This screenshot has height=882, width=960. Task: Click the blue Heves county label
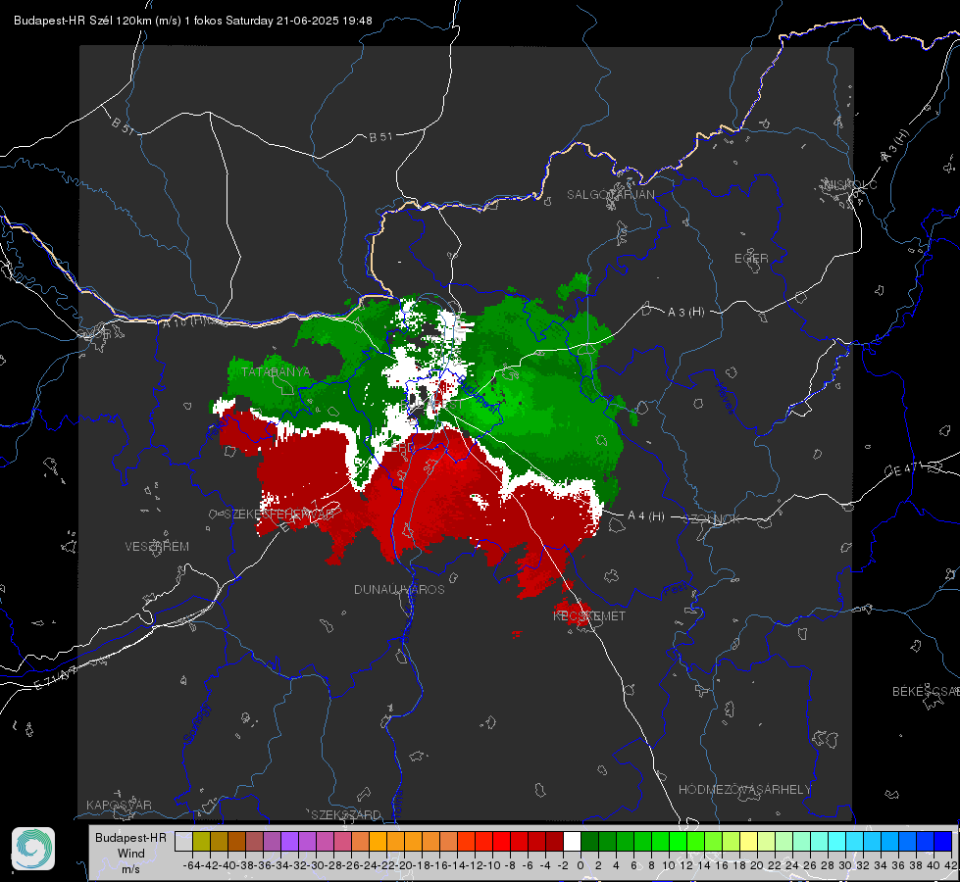pyautogui.click(x=725, y=398)
